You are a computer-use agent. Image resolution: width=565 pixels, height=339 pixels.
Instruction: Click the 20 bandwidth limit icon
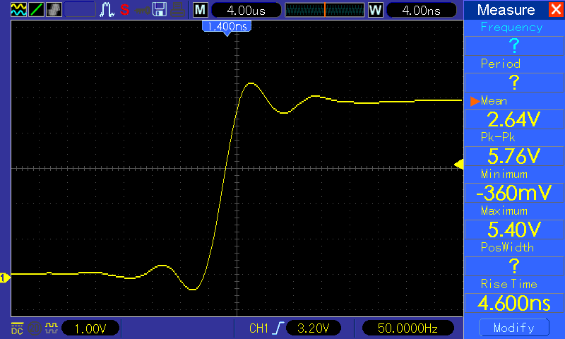pyautogui.click(x=35, y=328)
